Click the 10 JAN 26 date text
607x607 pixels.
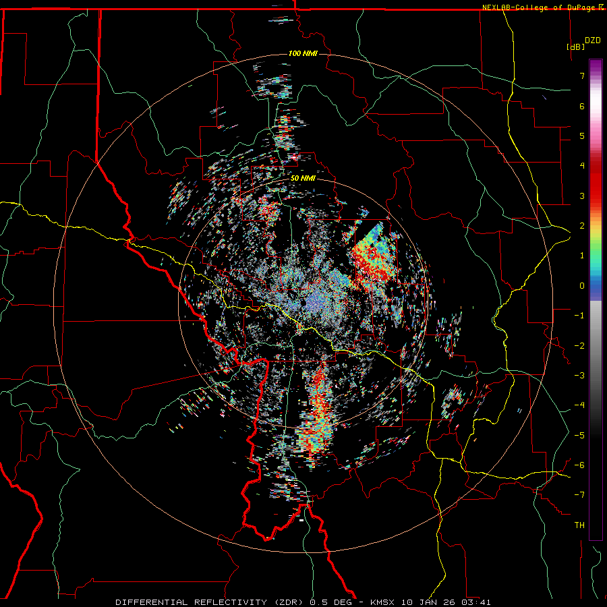(429, 602)
